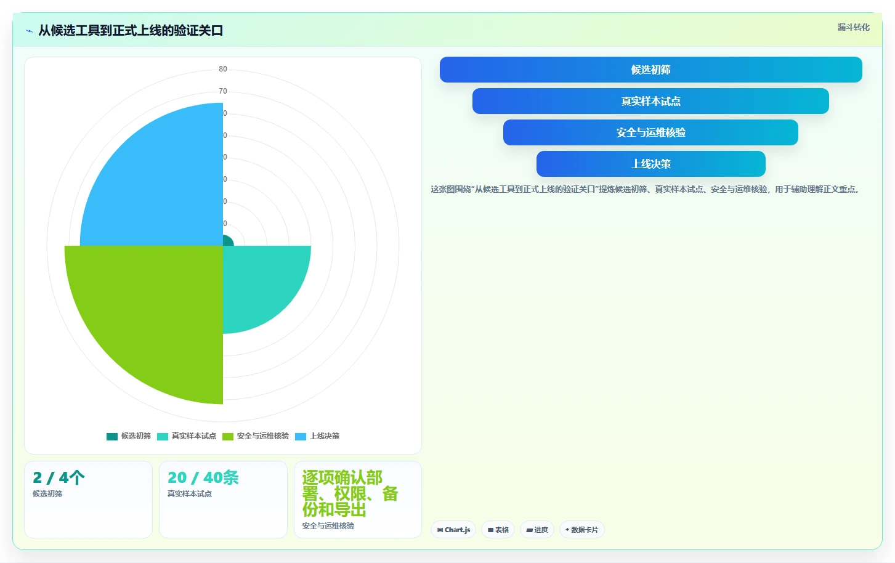
Task: Click the page title 从候选工具到正式上线的验证关口
Action: click(x=131, y=31)
